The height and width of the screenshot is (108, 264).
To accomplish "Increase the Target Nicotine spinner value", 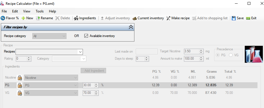I will pos(201,50).
